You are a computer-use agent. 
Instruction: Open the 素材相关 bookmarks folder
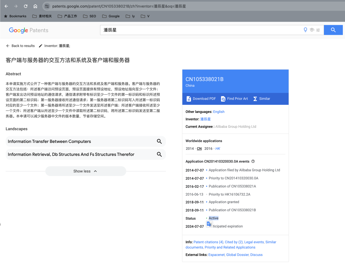(x=42, y=16)
